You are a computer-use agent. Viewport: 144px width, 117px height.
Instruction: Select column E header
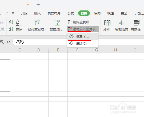(58, 50)
